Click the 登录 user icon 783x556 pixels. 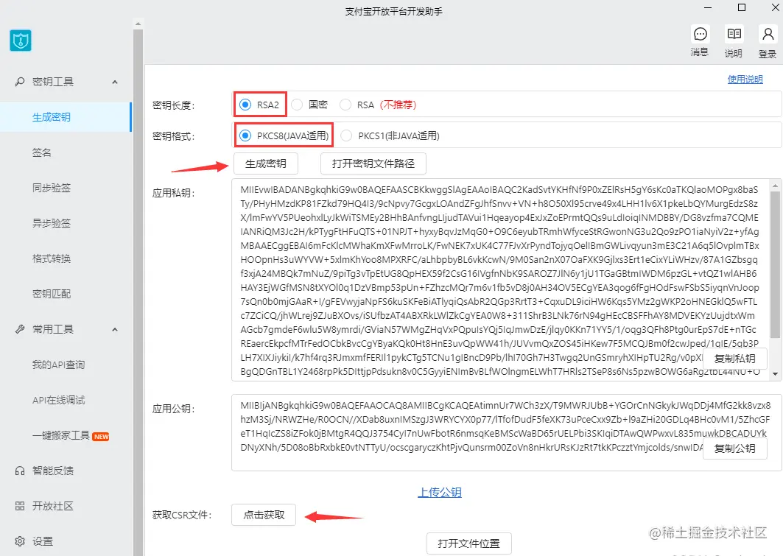pos(768,34)
